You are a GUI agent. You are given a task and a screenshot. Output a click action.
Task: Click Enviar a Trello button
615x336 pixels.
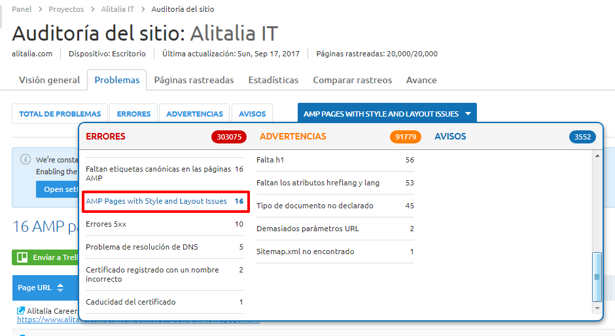pyautogui.click(x=45, y=257)
